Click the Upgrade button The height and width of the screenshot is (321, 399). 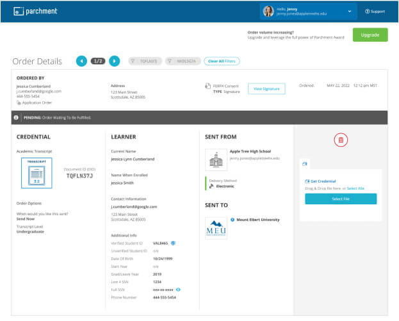pos(370,35)
